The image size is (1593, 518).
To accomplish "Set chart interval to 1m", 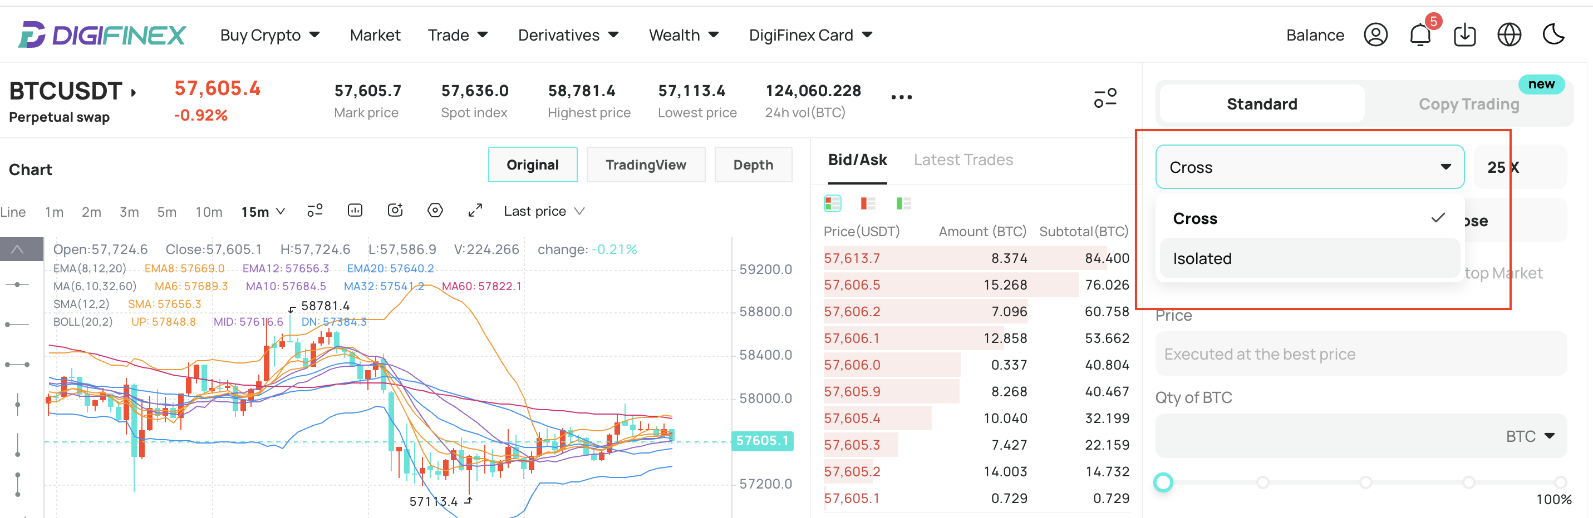I will tap(55, 212).
